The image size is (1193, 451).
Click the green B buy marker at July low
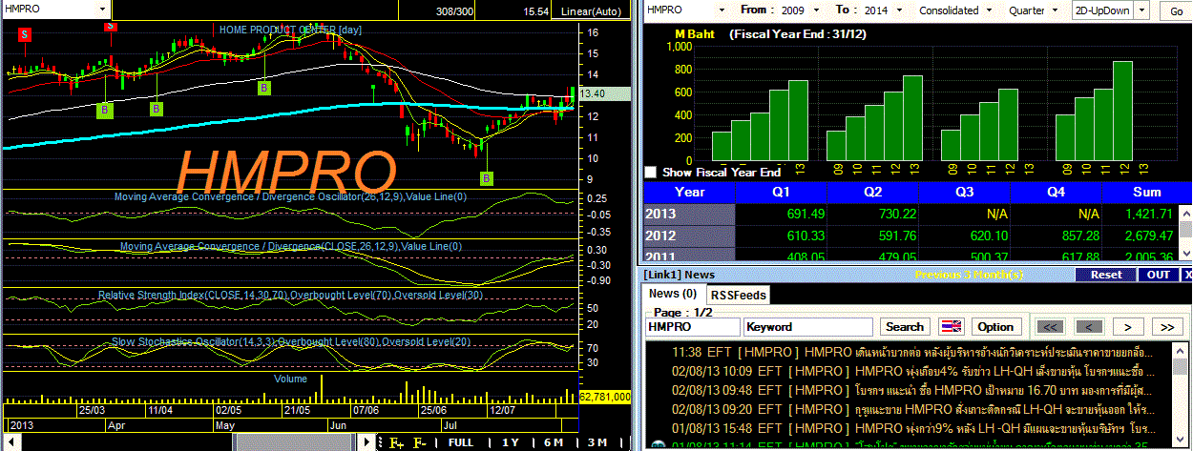(487, 178)
